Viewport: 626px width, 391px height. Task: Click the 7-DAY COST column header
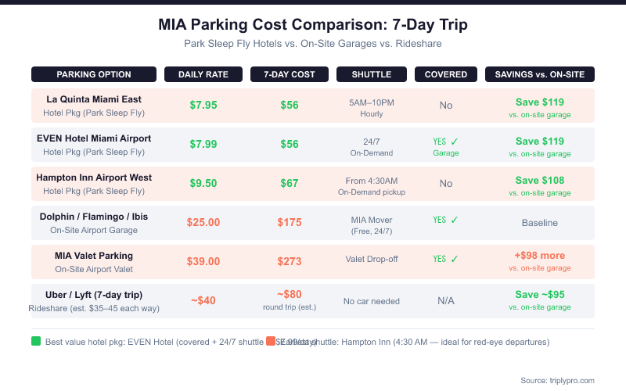coord(290,74)
